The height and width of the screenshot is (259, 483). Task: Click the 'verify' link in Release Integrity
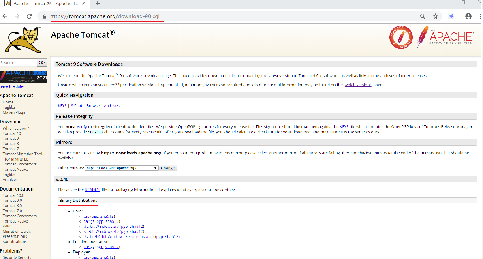point(81,126)
